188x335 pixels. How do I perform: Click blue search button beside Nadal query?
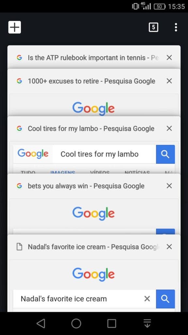[165, 299]
